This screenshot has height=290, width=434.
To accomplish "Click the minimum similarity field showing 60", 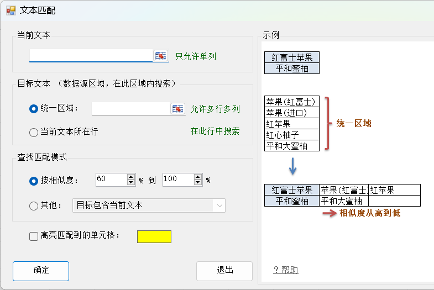I will (x=111, y=180).
